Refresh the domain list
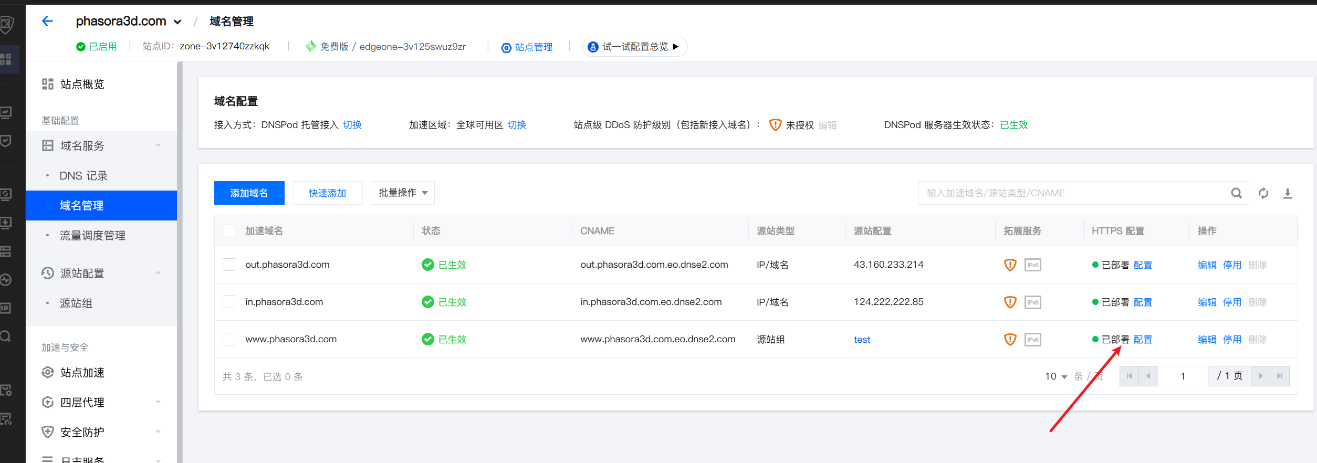The height and width of the screenshot is (463, 1317). coord(1263,193)
